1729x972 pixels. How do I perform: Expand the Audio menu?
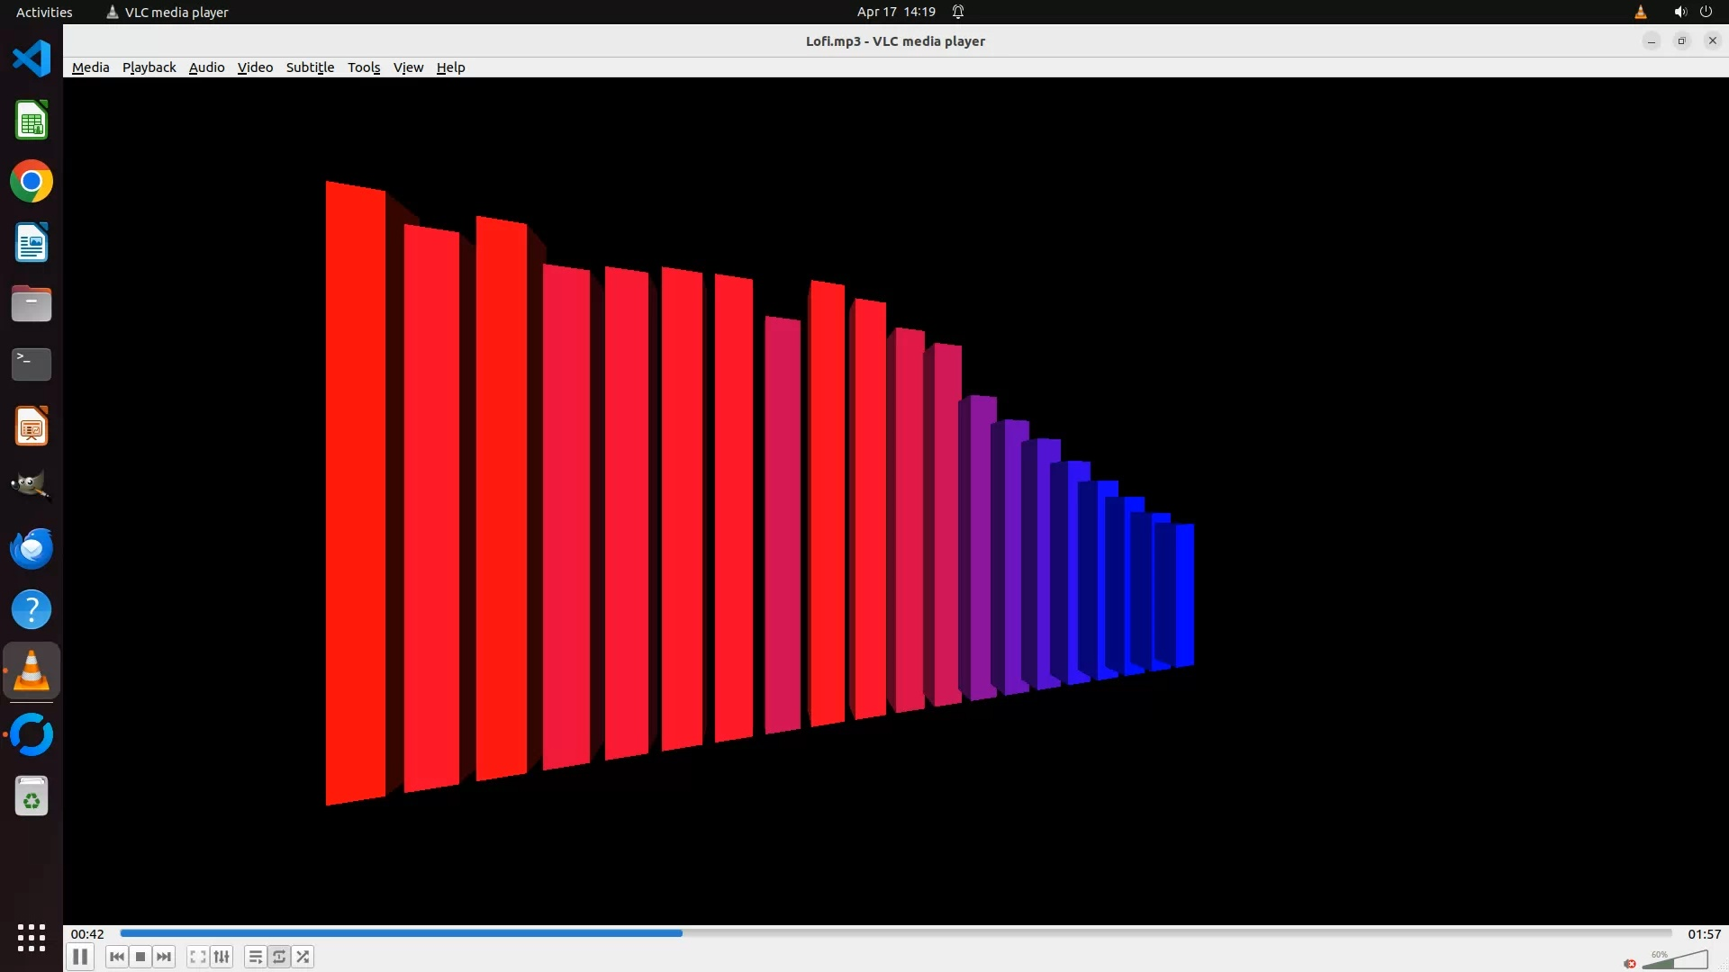(x=206, y=67)
